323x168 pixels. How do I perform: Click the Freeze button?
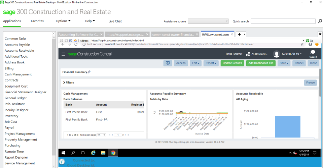[x=311, y=82]
